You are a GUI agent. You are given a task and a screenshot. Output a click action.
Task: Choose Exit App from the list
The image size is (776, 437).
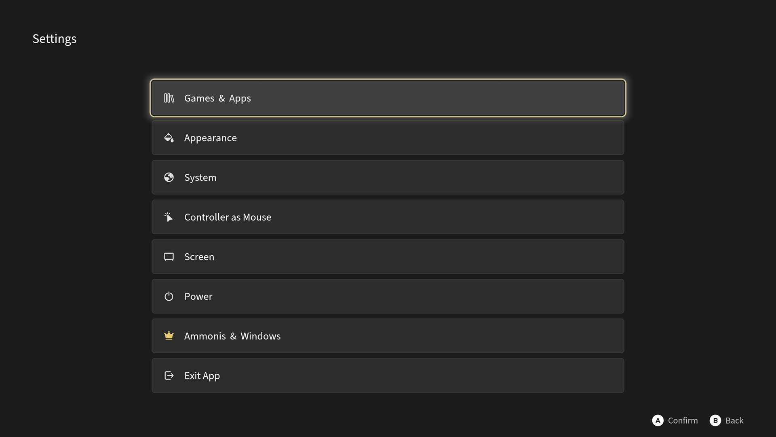pos(388,375)
